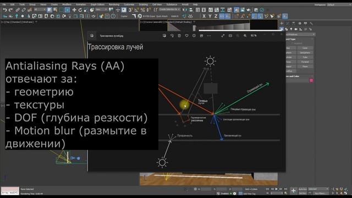The image size is (352, 198).
Task: Open the Rendering menu
Action: click(114, 4)
